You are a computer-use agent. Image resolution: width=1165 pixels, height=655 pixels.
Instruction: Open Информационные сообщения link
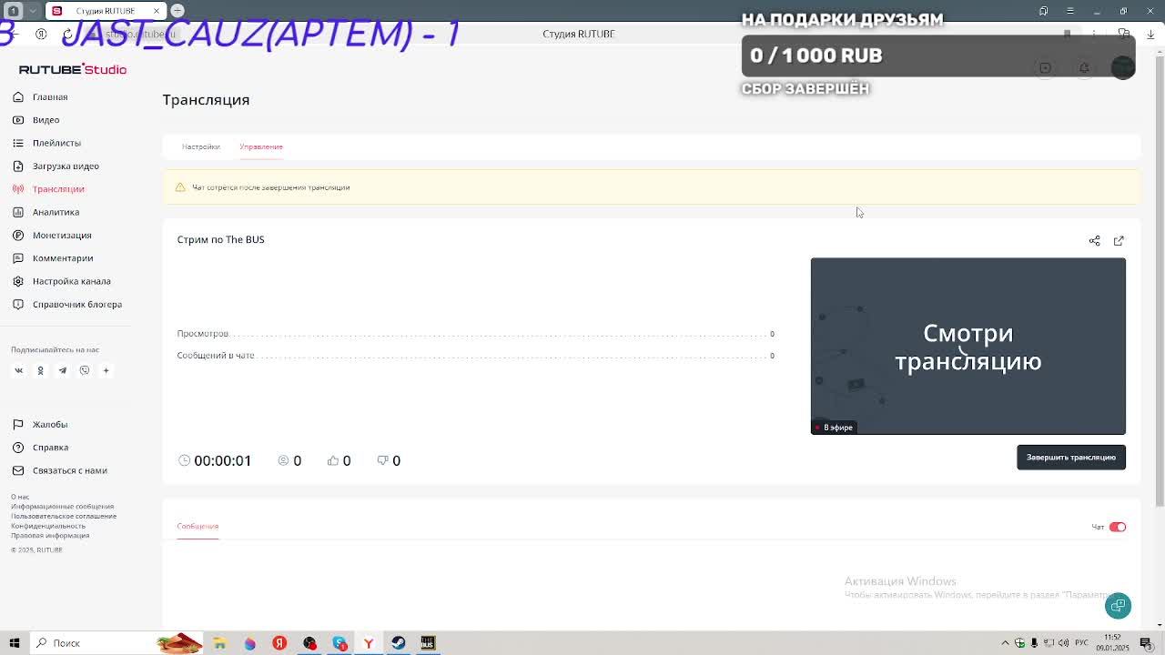pyautogui.click(x=62, y=507)
